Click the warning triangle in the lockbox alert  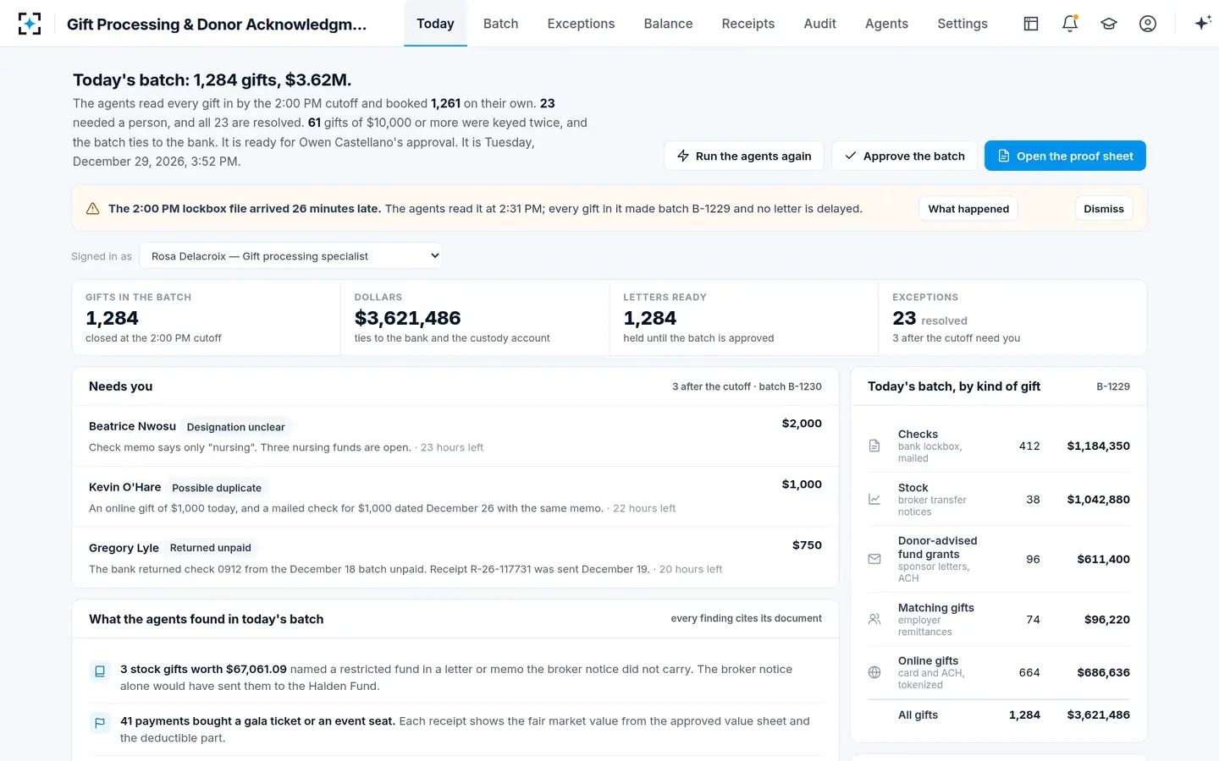click(93, 209)
